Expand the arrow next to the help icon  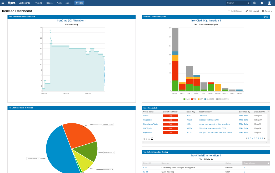[x=257, y=3]
